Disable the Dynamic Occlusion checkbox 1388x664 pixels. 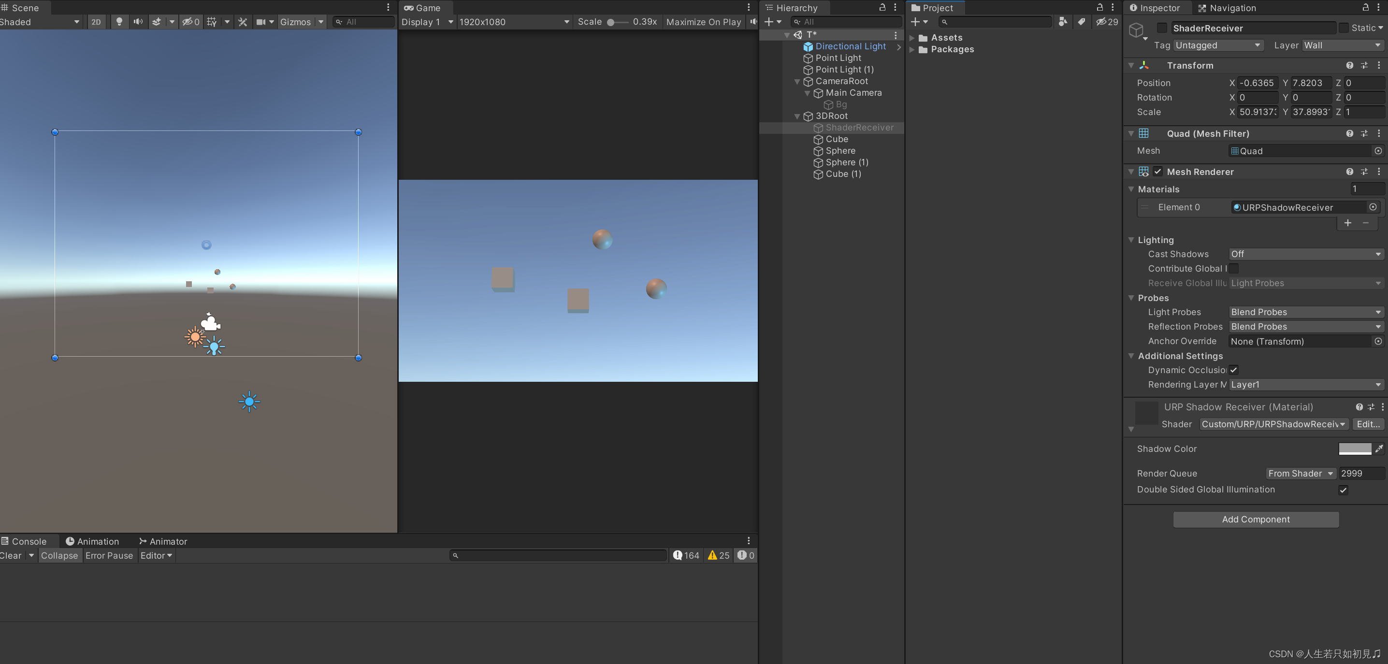click(x=1234, y=370)
